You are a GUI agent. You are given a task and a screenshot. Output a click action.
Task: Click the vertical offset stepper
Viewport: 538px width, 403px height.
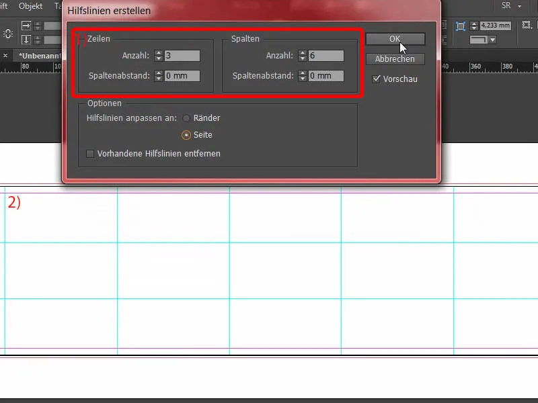pyautogui.click(x=38, y=40)
